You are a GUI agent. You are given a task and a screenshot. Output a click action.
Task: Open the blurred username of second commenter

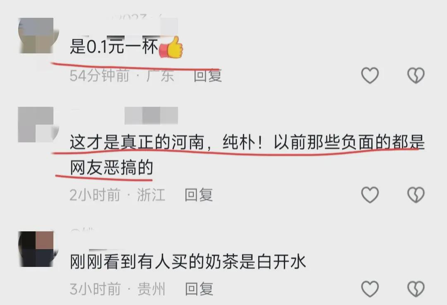click(x=151, y=115)
